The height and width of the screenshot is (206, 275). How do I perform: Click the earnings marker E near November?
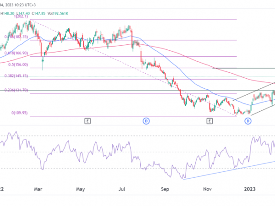click(x=209, y=121)
